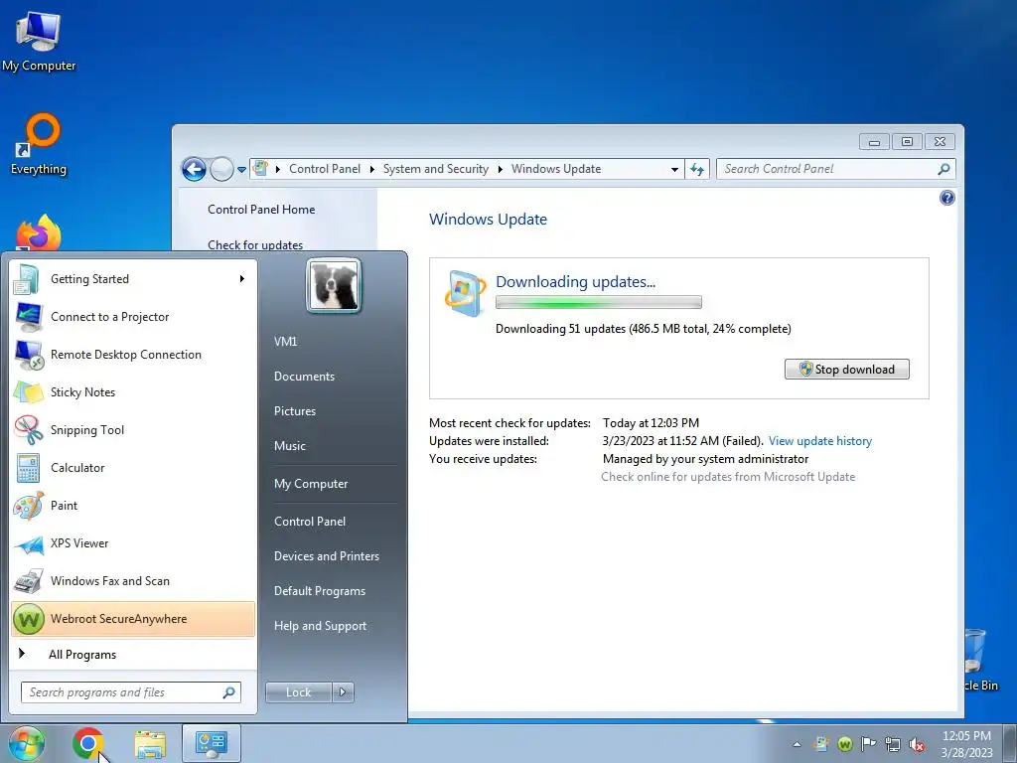This screenshot has width=1017, height=763.
Task: Click the user account dog picture
Action: pos(334,285)
